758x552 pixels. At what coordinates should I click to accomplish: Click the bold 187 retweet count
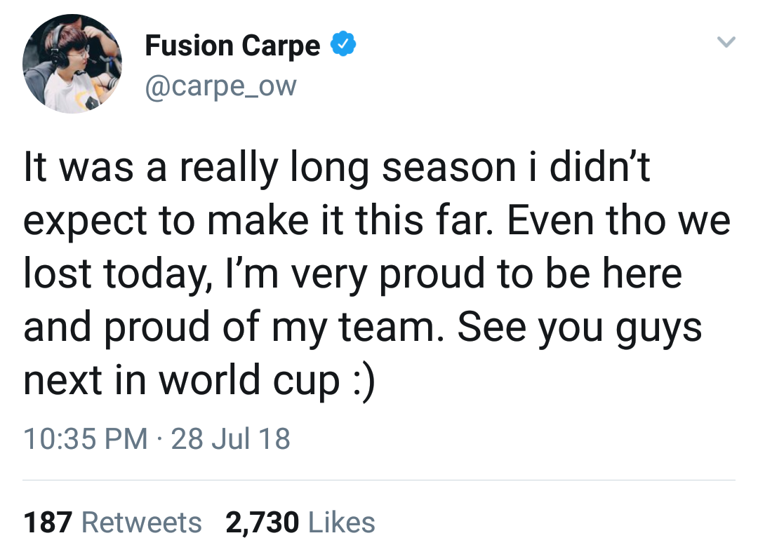pyautogui.click(x=48, y=523)
